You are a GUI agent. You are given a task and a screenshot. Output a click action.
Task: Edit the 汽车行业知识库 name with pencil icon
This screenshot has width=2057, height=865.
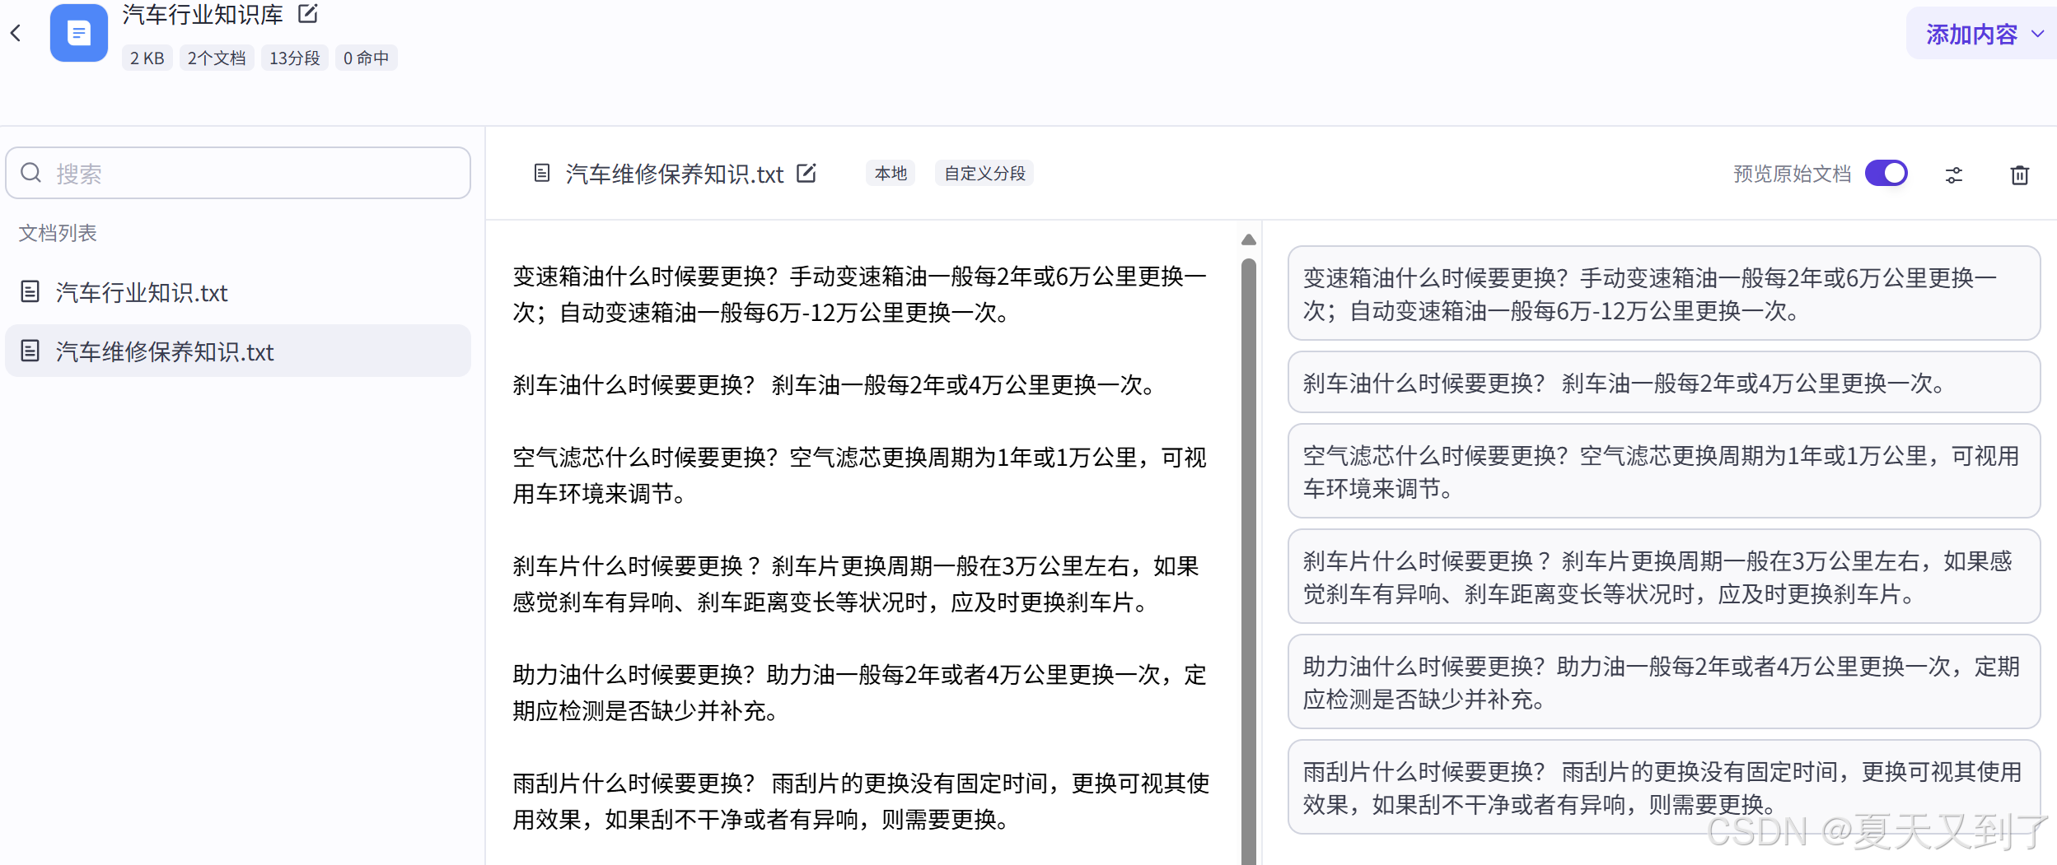(308, 13)
